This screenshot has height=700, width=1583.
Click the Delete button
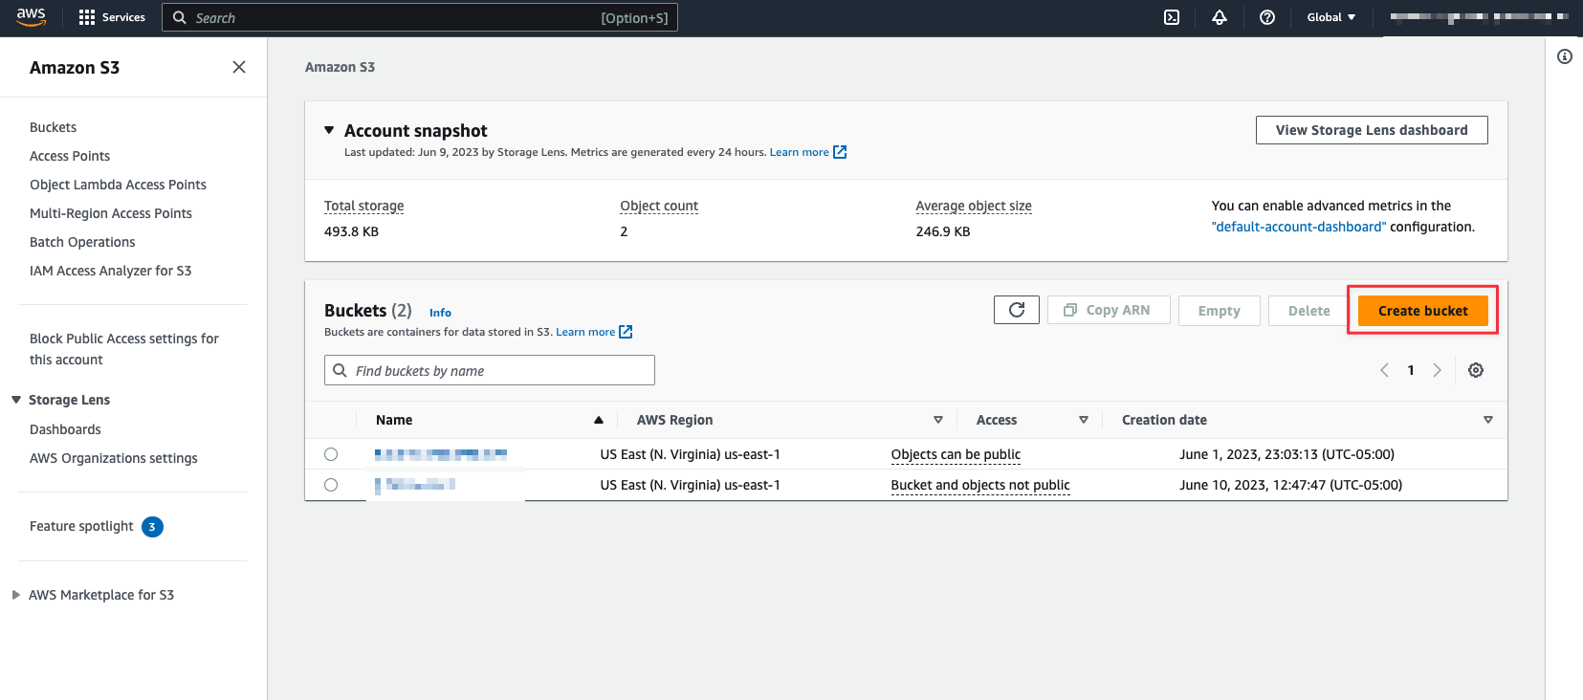click(x=1308, y=311)
